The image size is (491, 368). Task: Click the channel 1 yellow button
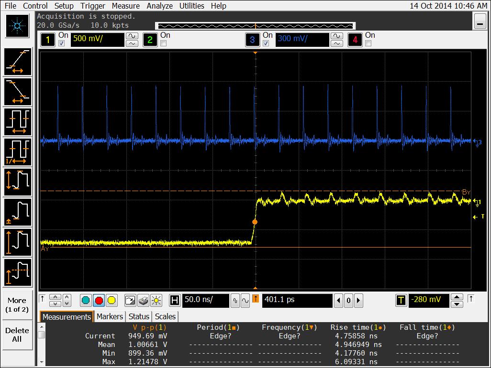pos(48,40)
